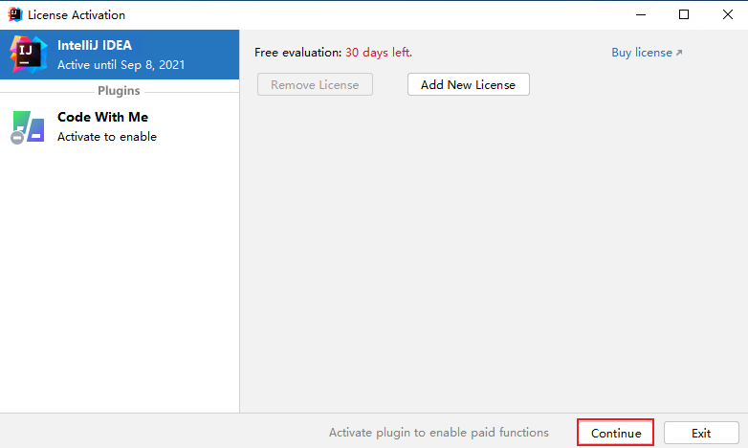
Task: Click the 'IntelliJ IDEA' list title text
Action: tap(95, 45)
